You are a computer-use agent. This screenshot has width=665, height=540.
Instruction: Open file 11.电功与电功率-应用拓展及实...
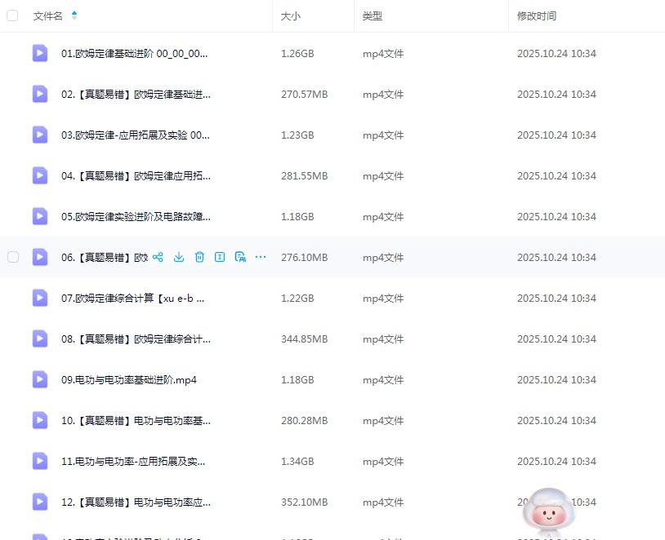pyautogui.click(x=133, y=461)
